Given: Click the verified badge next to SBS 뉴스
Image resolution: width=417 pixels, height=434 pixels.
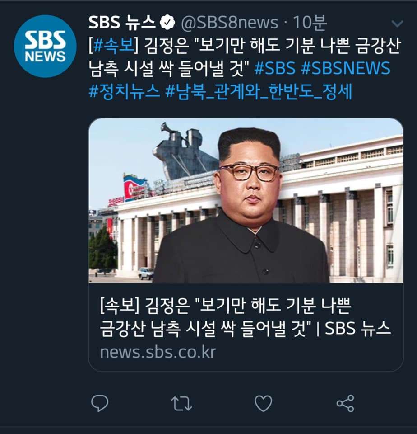Looking at the screenshot, I should (168, 23).
